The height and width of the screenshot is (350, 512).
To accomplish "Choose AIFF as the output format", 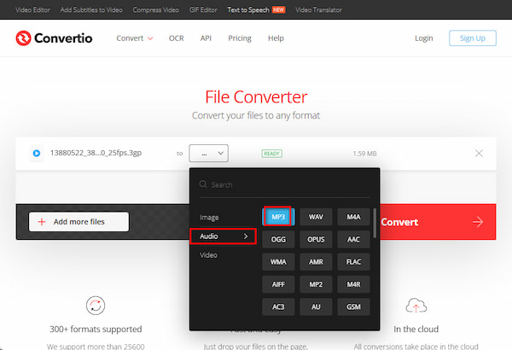I will pyautogui.click(x=278, y=284).
